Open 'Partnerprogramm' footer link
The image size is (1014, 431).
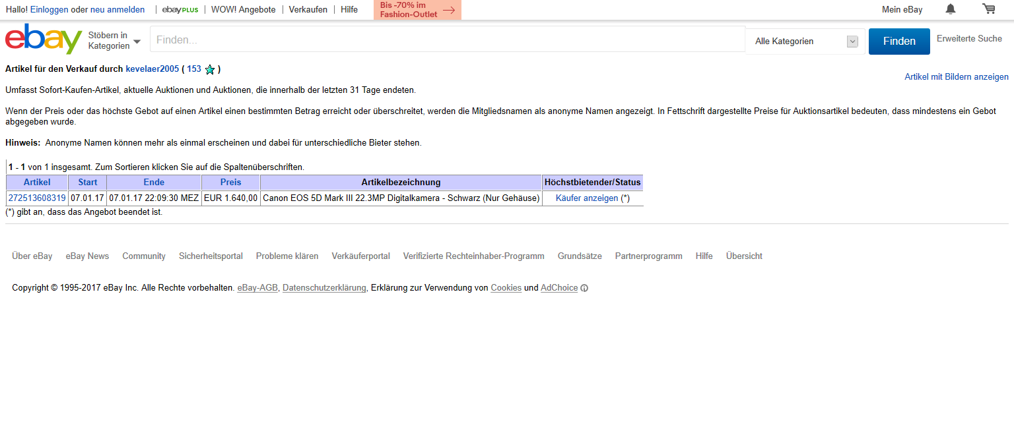click(649, 256)
